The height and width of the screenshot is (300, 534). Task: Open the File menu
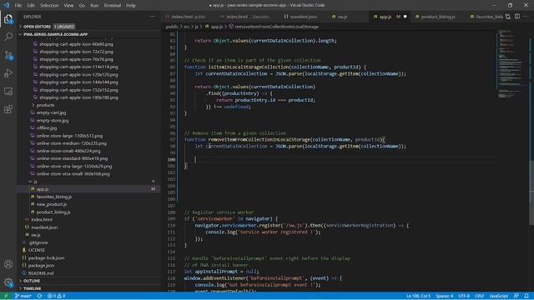[18, 6]
